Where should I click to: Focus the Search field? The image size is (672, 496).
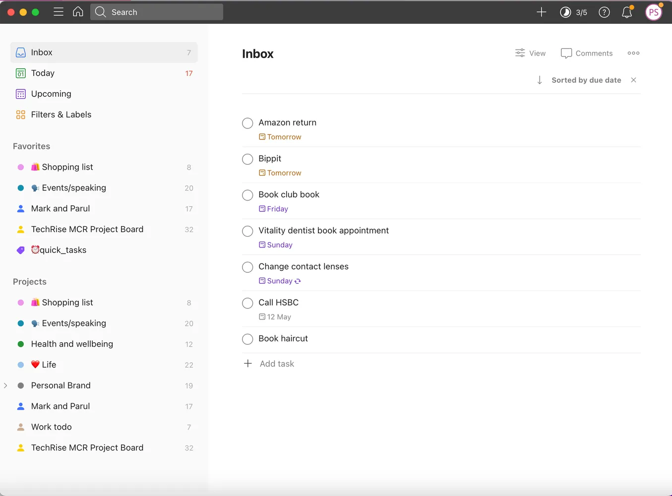[x=157, y=12]
